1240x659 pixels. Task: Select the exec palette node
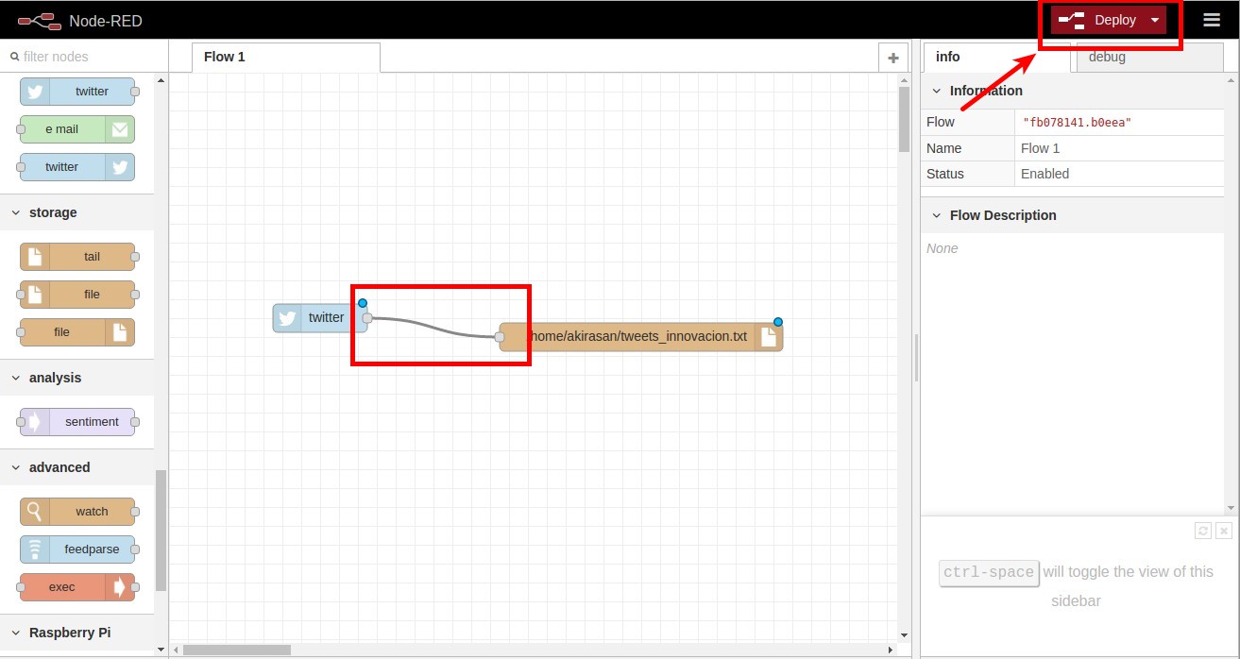[x=77, y=587]
